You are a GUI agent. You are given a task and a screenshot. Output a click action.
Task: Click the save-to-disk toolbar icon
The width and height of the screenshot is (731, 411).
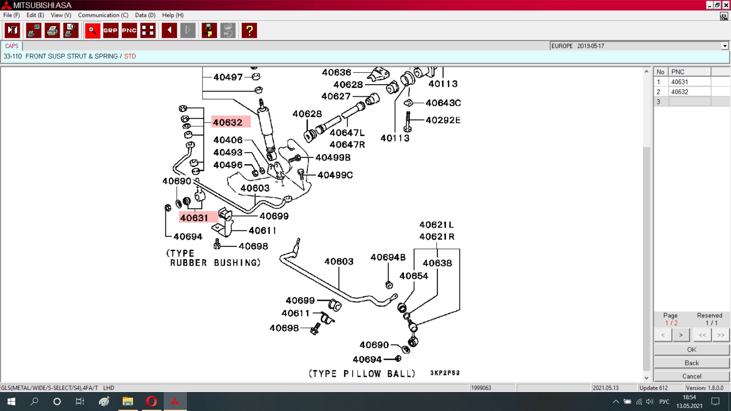[x=209, y=30]
